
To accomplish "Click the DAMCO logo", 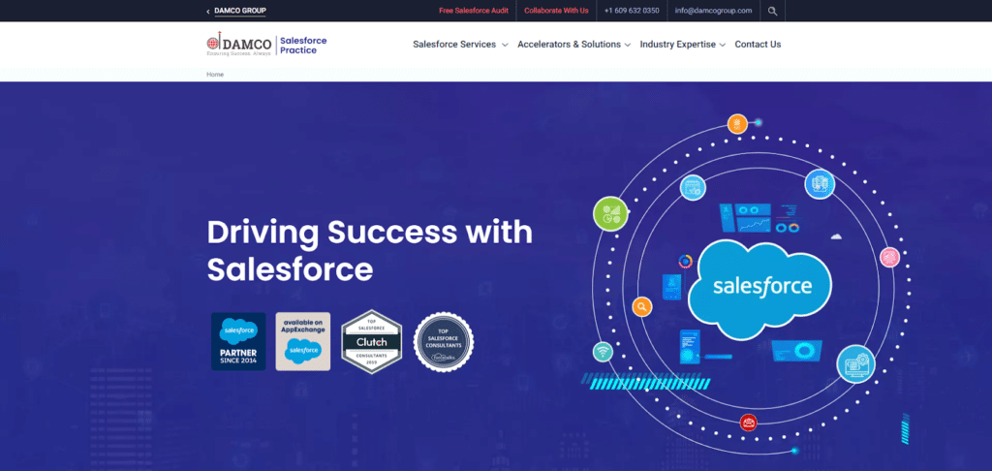I will tap(239, 45).
